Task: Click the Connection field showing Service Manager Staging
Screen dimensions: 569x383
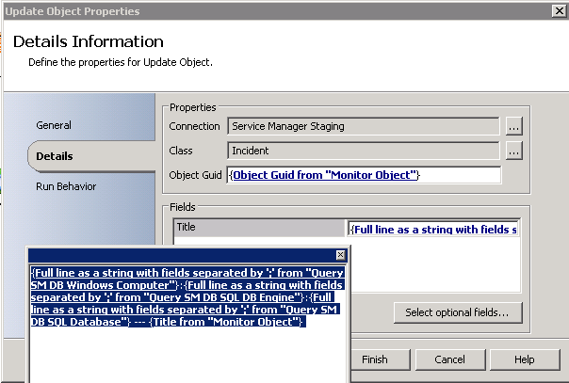Action: [x=364, y=126]
